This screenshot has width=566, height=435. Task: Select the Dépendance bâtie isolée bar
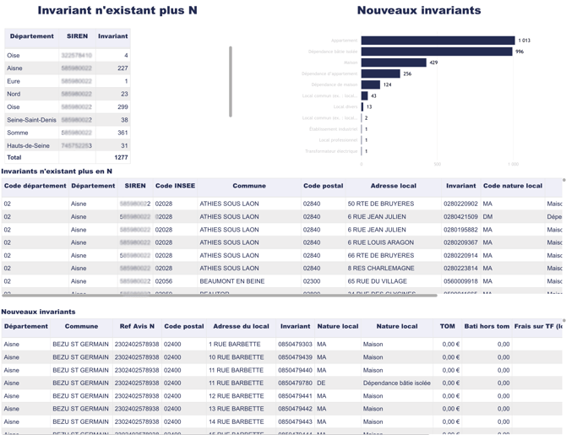pyautogui.click(x=436, y=52)
